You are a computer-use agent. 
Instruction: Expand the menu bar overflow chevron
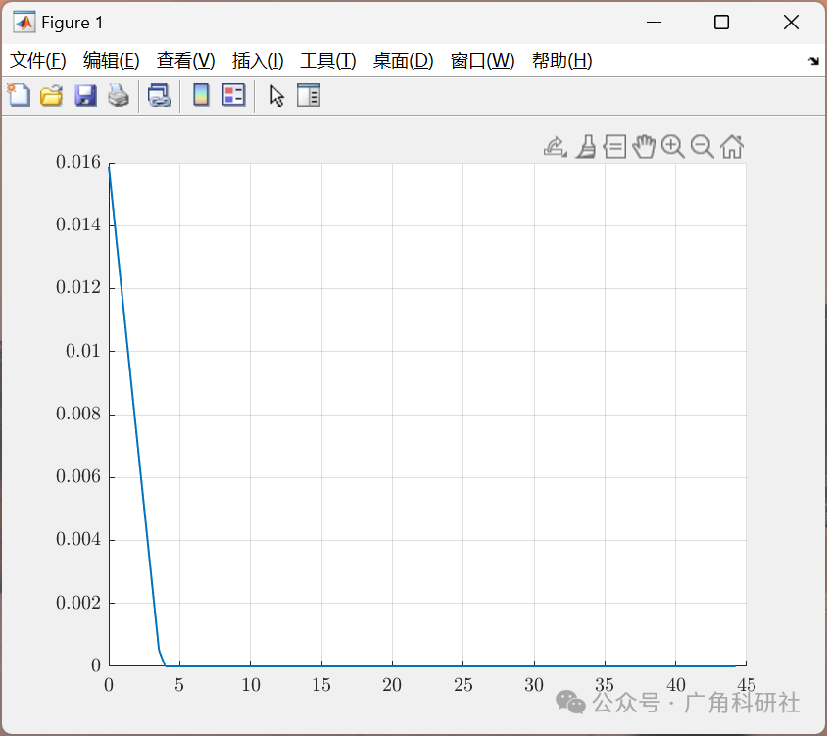pos(813,60)
